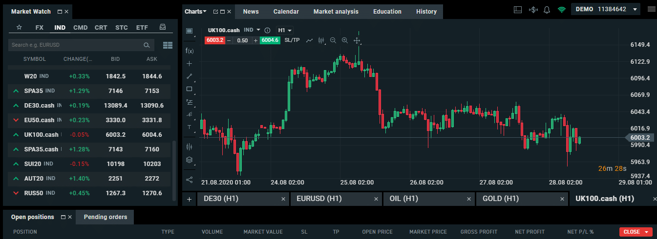Click the share chart icon

pyautogui.click(x=190, y=180)
